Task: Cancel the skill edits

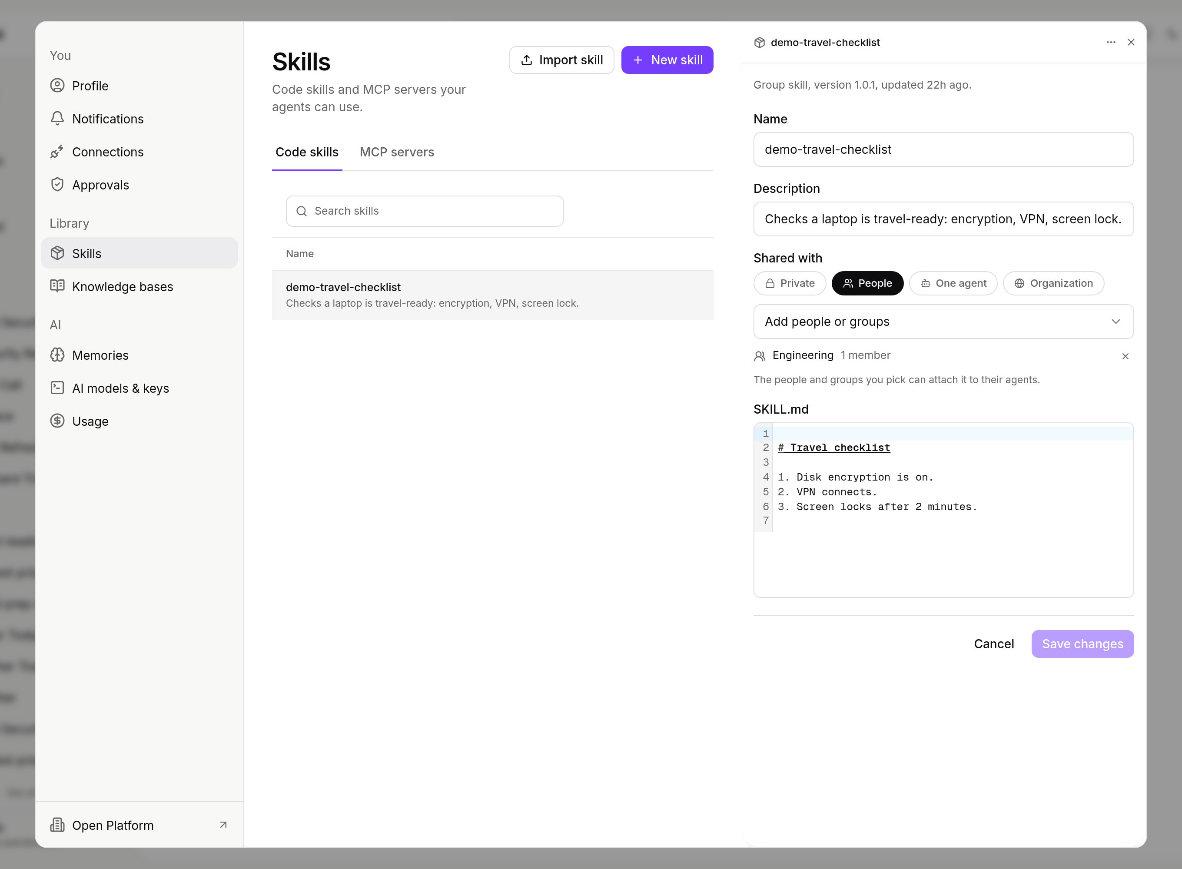Action: point(994,644)
